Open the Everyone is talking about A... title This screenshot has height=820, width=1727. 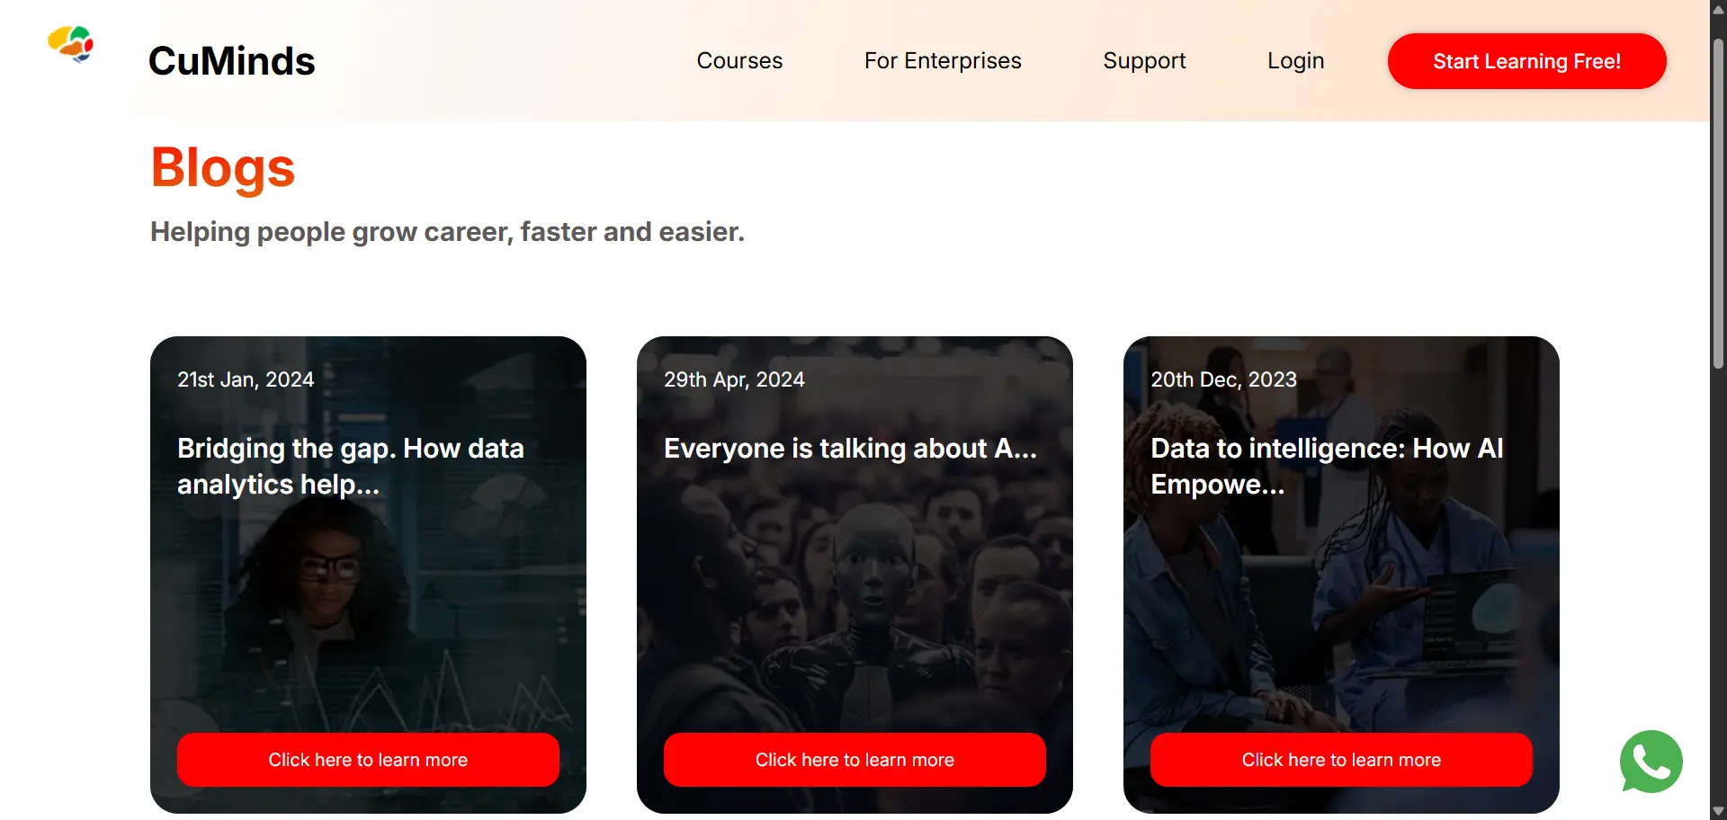pos(850,449)
